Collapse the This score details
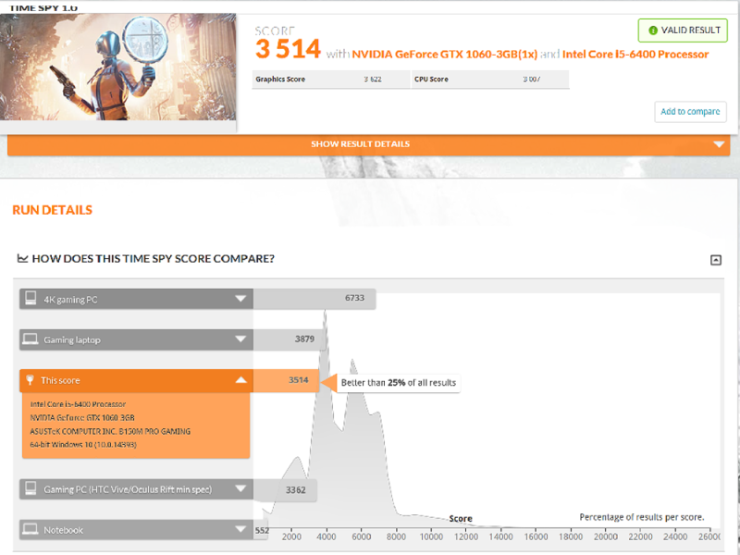The image size is (740, 555). pyautogui.click(x=240, y=380)
